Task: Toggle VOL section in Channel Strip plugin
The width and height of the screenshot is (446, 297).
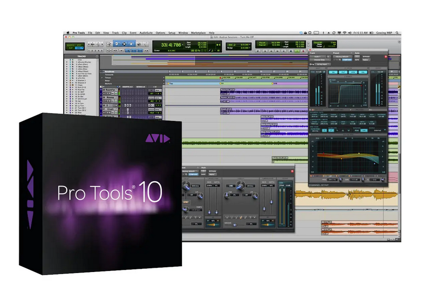Action: pyautogui.click(x=363, y=72)
